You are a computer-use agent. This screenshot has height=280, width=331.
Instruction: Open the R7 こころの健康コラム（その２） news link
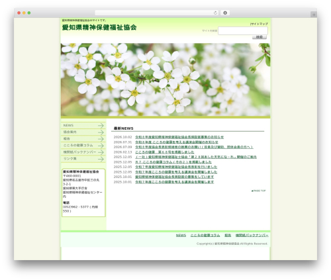[x=173, y=162]
